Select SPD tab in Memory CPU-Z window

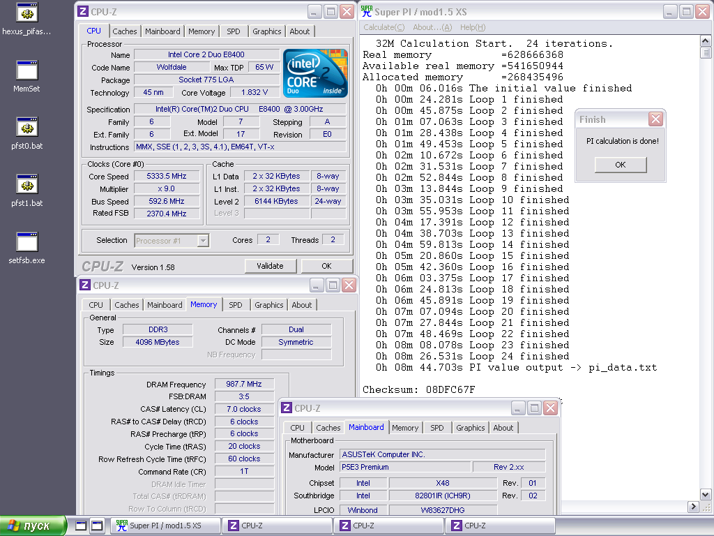click(x=236, y=305)
